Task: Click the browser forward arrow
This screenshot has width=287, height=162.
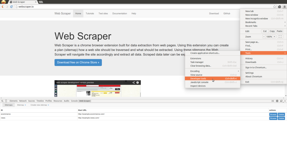Action: [x=7, y=7]
